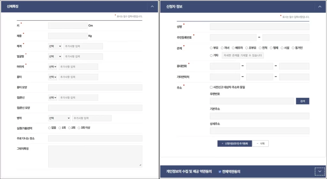Click last 휴대전화 number field
This screenshot has width=327, height=179.
(x=294, y=66)
